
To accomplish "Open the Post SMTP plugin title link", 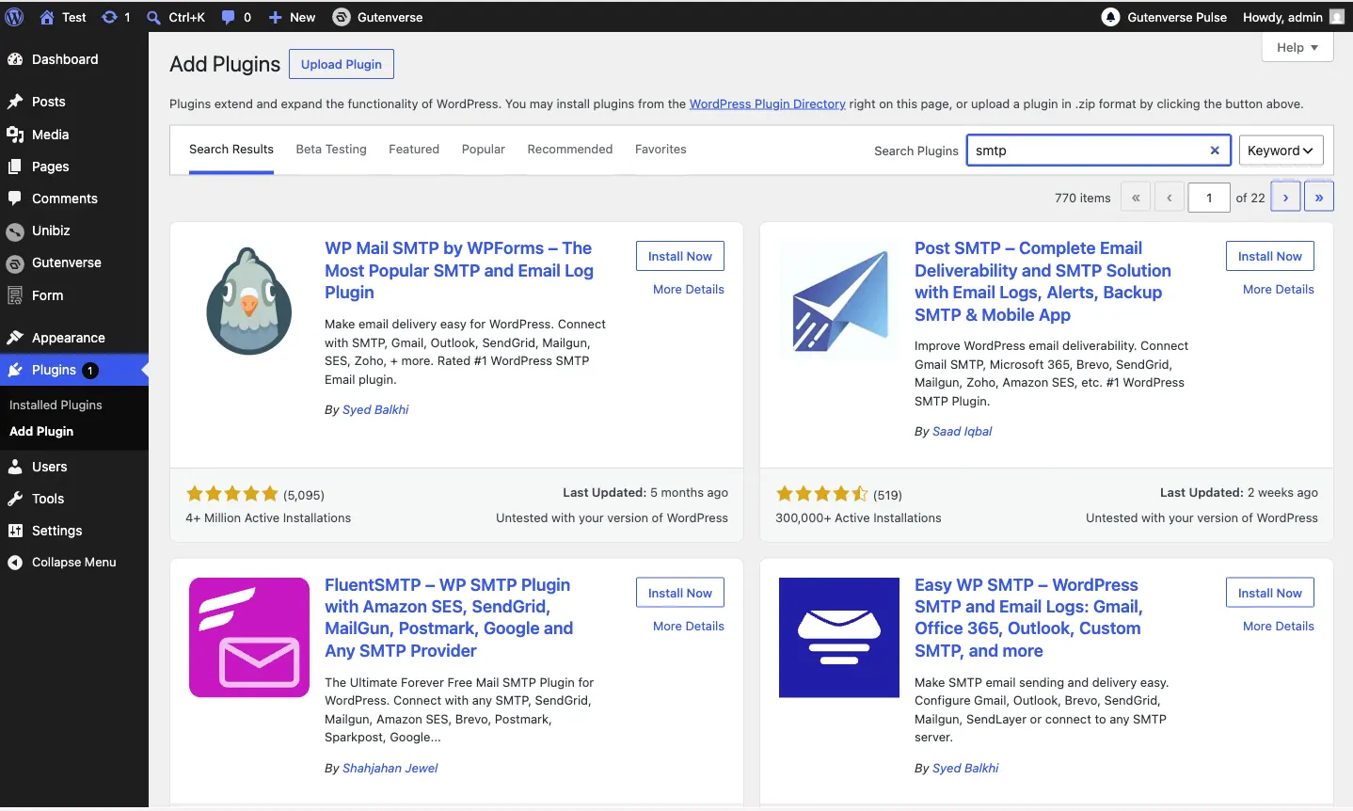I will click(1043, 281).
